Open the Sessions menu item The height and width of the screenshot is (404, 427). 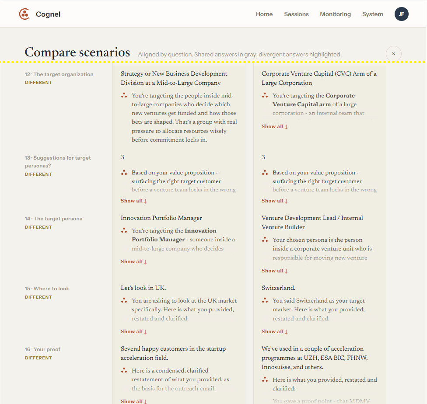296,14
